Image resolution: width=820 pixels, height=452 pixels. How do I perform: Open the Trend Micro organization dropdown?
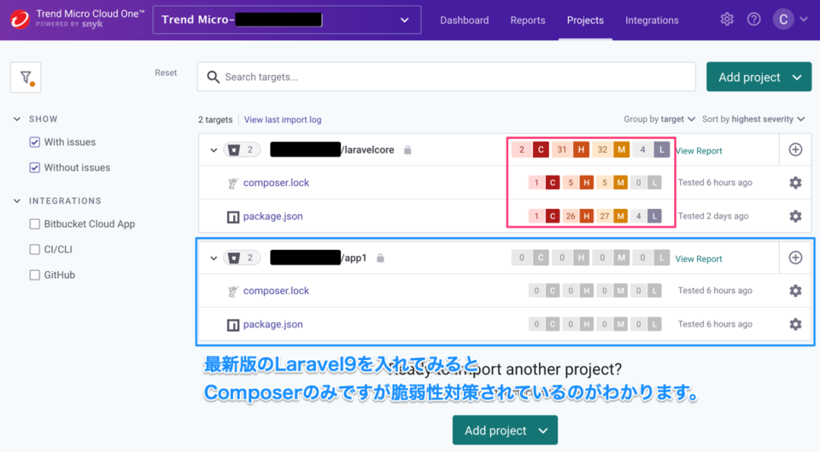287,20
